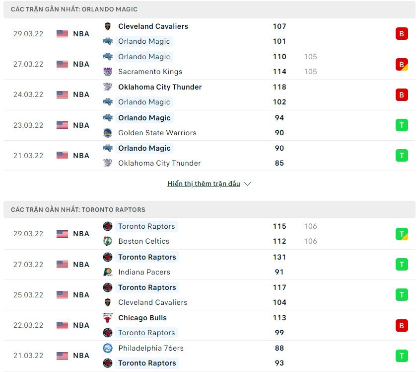Open 'Hiển thị thêm trận đấu' link
Image resolution: width=418 pixels, height=372 pixels.
point(204,184)
